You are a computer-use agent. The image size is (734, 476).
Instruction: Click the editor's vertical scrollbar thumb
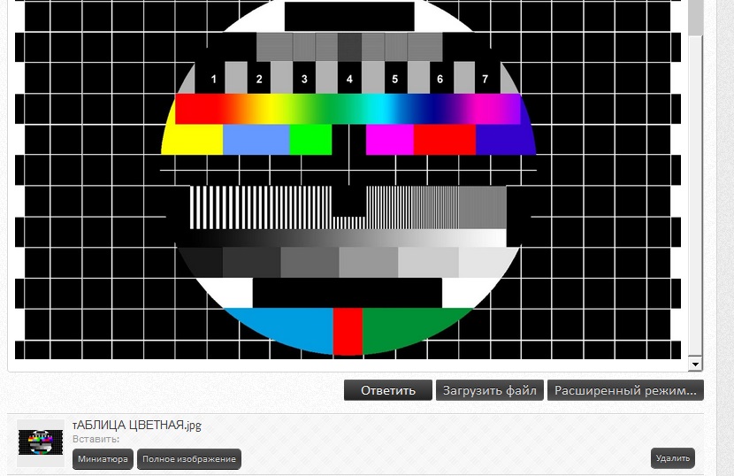click(696, 16)
